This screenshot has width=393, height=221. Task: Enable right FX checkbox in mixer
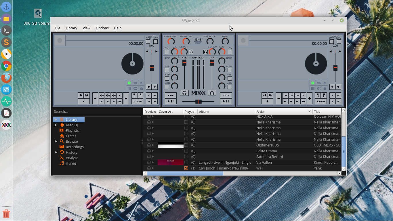230,52
